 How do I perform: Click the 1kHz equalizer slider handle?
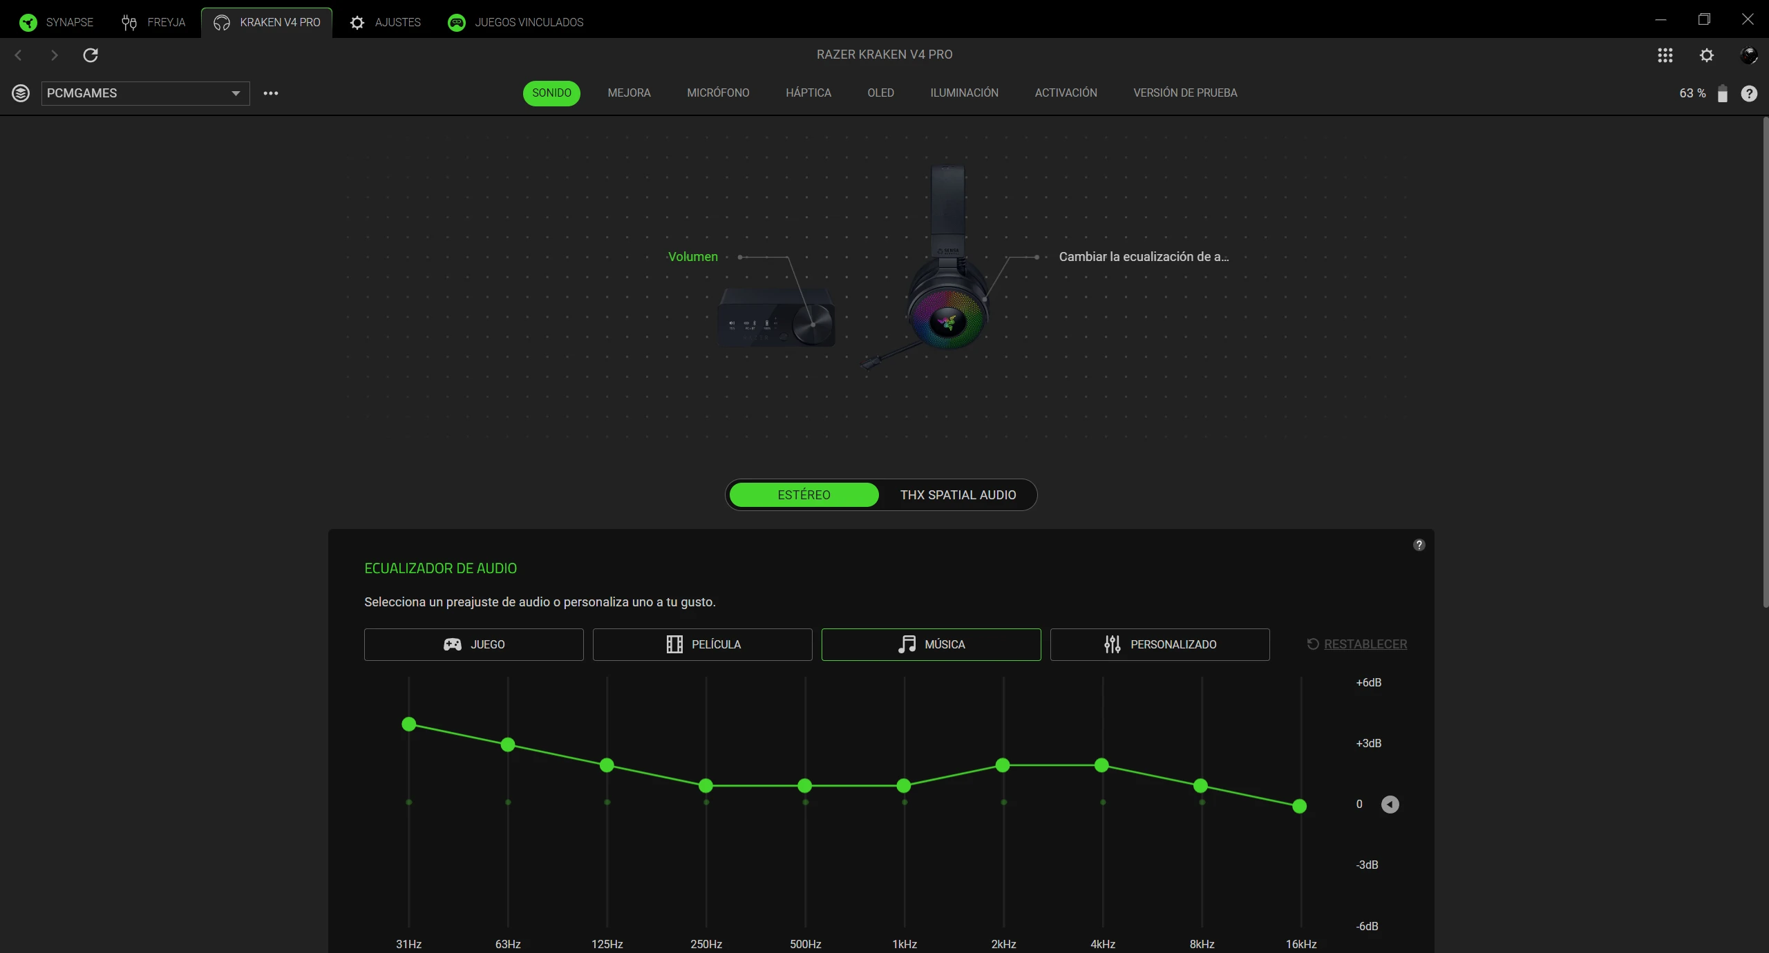tap(904, 786)
